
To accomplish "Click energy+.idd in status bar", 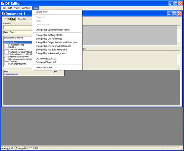I will (8, 148).
